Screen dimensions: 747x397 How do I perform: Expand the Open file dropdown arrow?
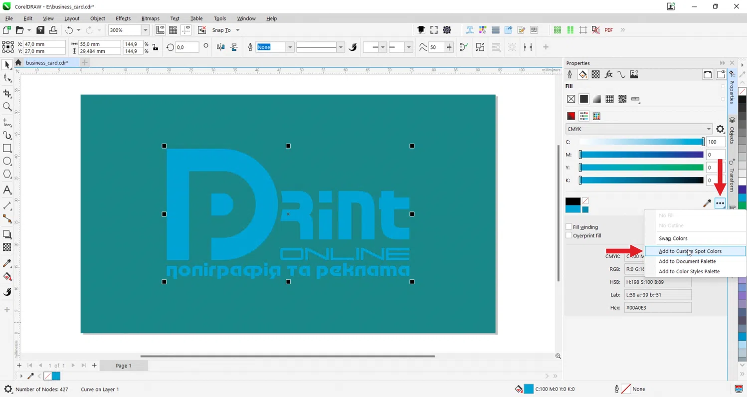pyautogui.click(x=29, y=30)
